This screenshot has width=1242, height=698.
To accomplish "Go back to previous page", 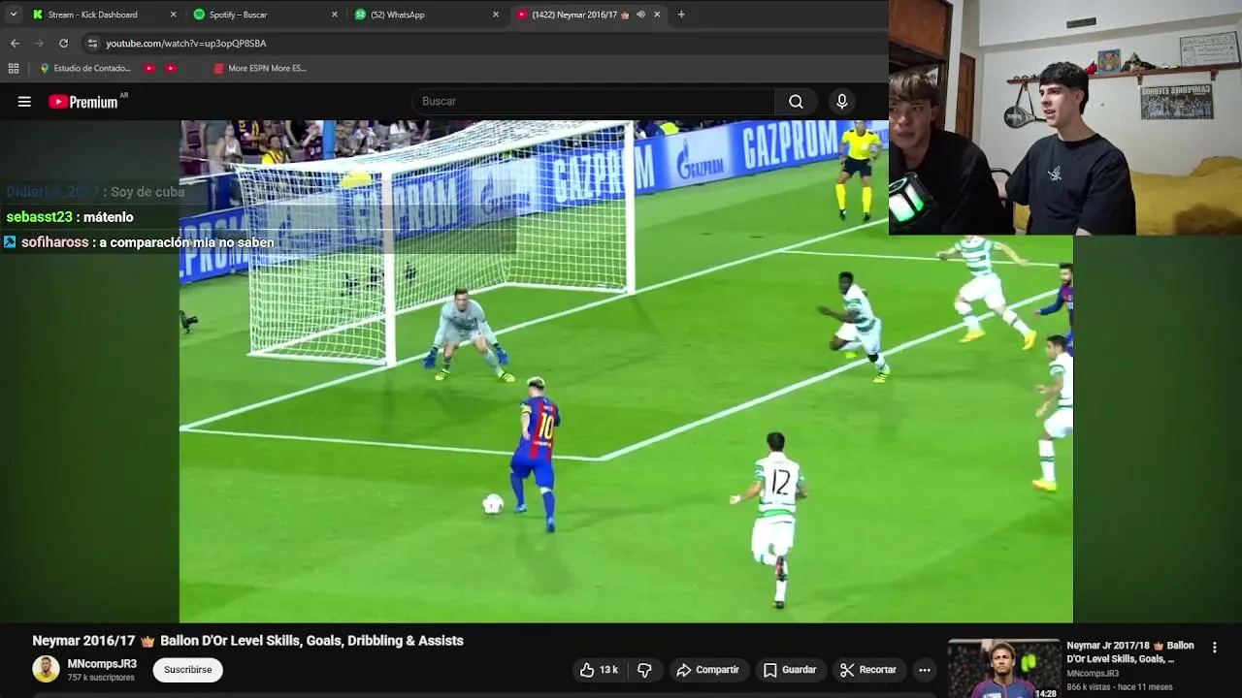I will click(x=15, y=44).
